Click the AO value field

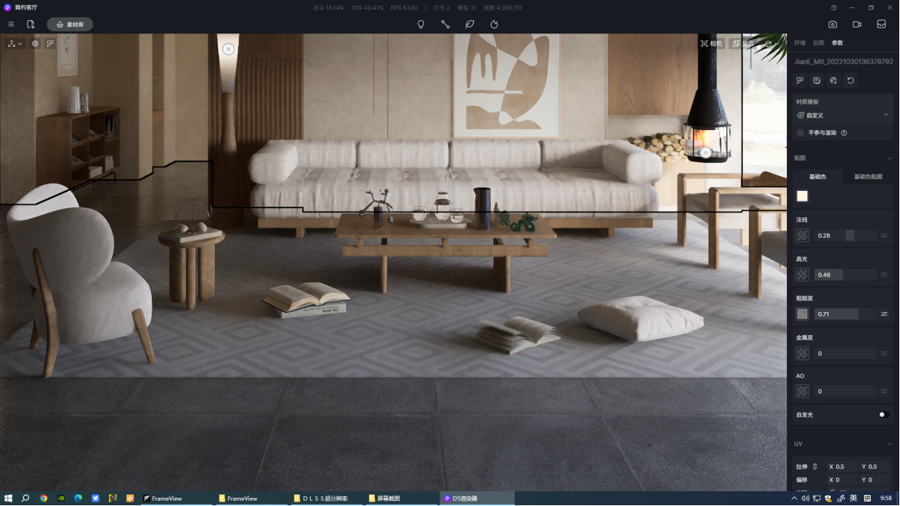tap(846, 391)
